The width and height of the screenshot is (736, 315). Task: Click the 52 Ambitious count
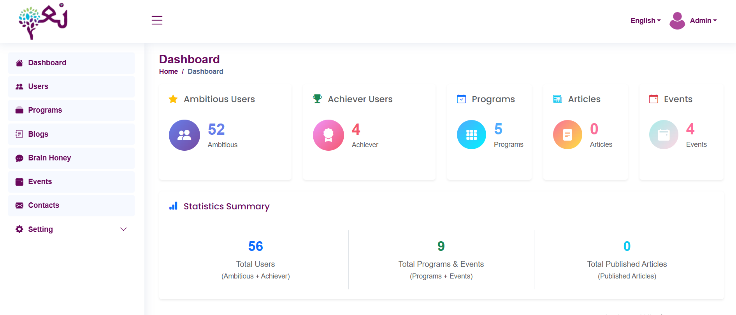[x=216, y=129]
